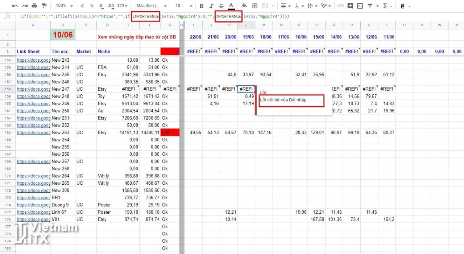
Task: Click the merge cells icon
Action: pos(265,6)
